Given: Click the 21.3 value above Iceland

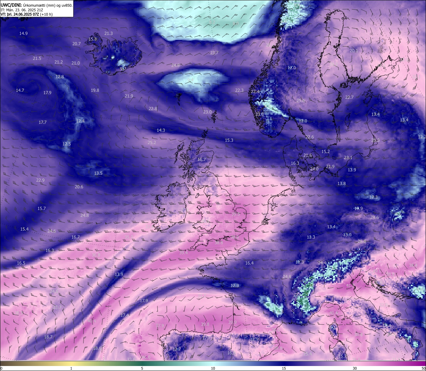Looking at the screenshot, I should click(108, 33).
